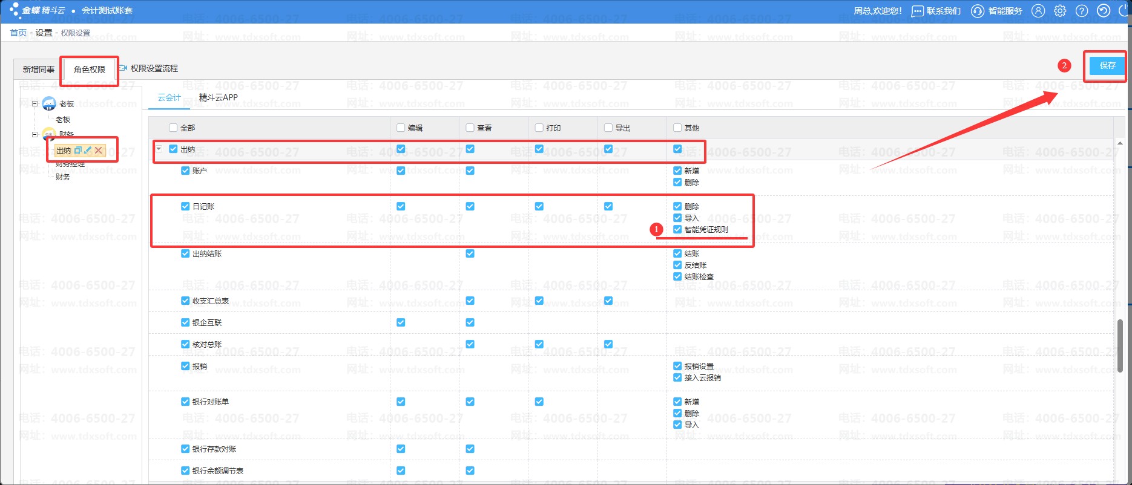Click the 智能服务 headset icon
The width and height of the screenshot is (1132, 485).
coord(977,11)
